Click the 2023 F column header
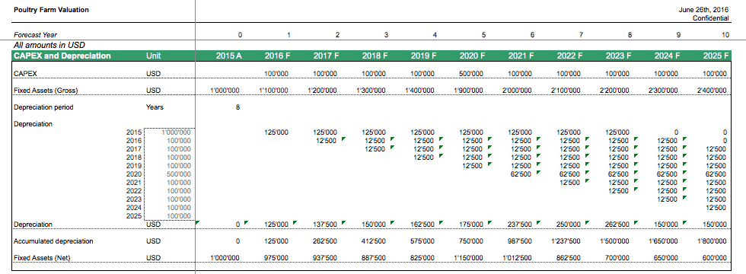 pyautogui.click(x=618, y=56)
